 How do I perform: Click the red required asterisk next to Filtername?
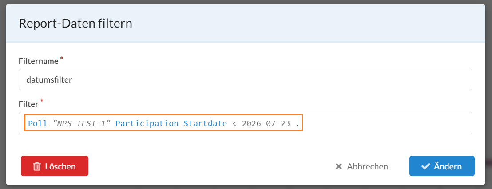[x=61, y=59]
